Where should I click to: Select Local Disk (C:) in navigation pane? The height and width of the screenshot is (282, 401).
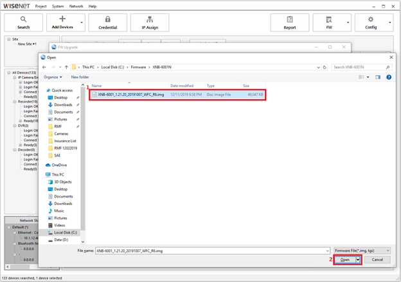click(x=66, y=233)
